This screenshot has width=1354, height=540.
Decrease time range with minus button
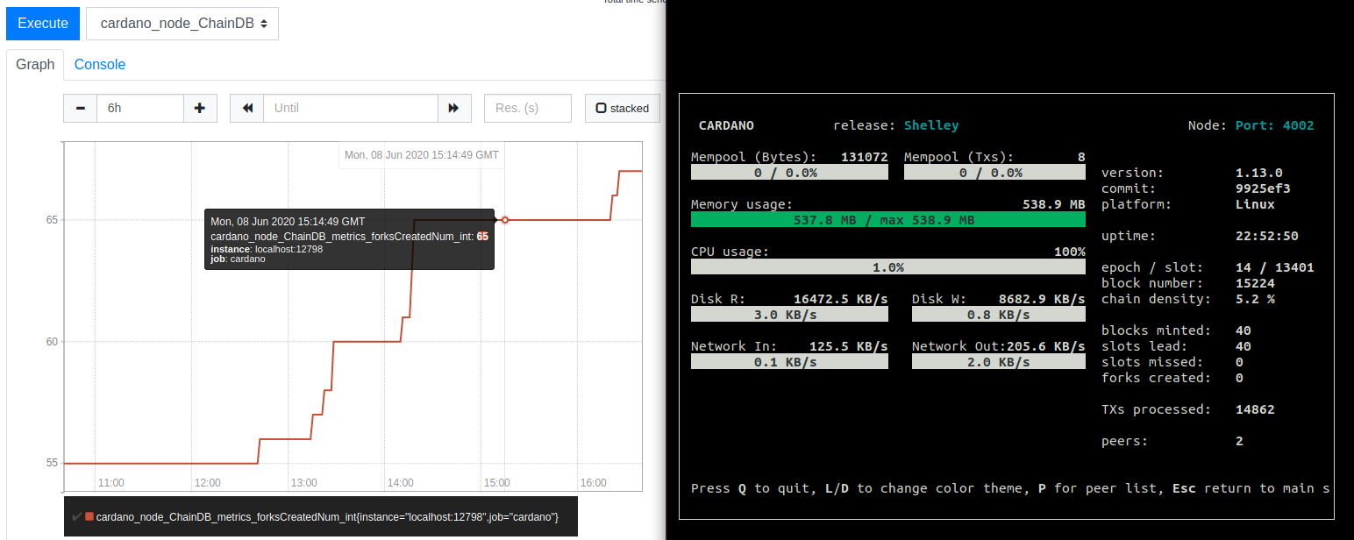(81, 108)
